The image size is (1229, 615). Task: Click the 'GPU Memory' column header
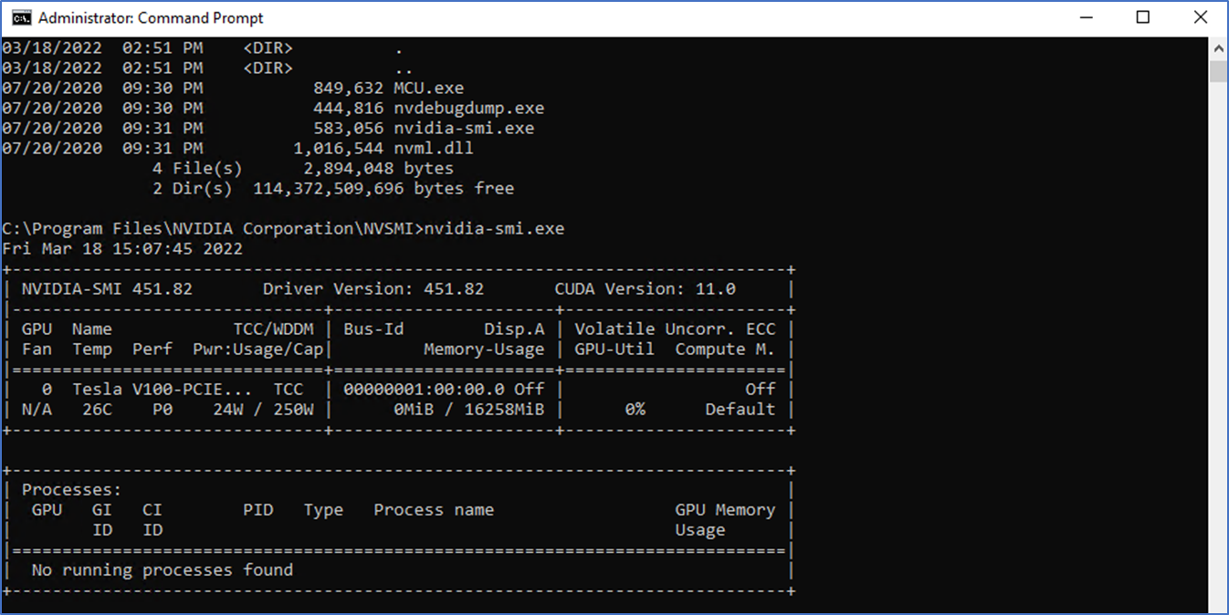pos(725,510)
